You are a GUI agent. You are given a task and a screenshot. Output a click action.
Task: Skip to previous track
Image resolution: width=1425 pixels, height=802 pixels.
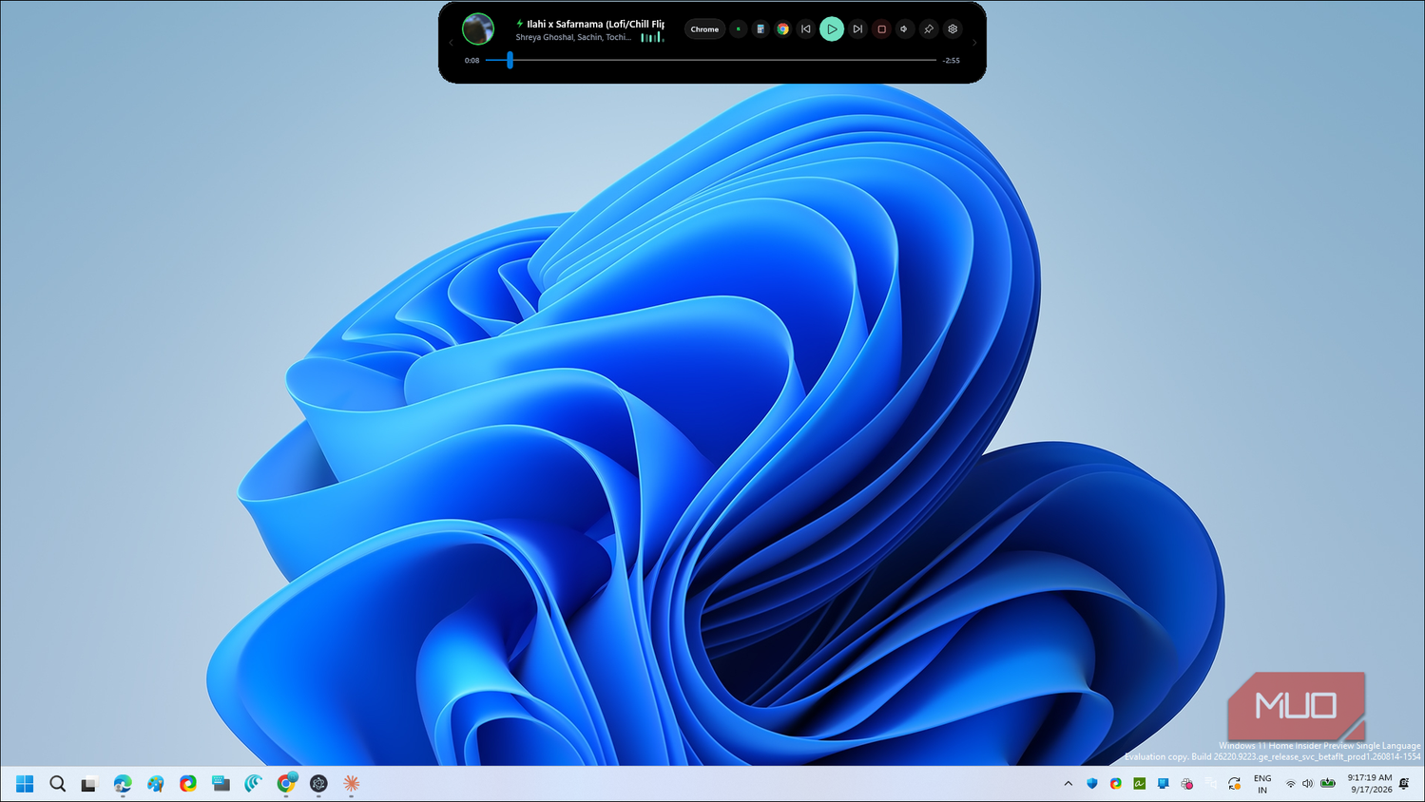point(806,29)
